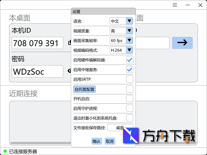Click the file save path 桌面 field
Image resolution: width=207 pixels, height=155 pixels.
click(120, 128)
